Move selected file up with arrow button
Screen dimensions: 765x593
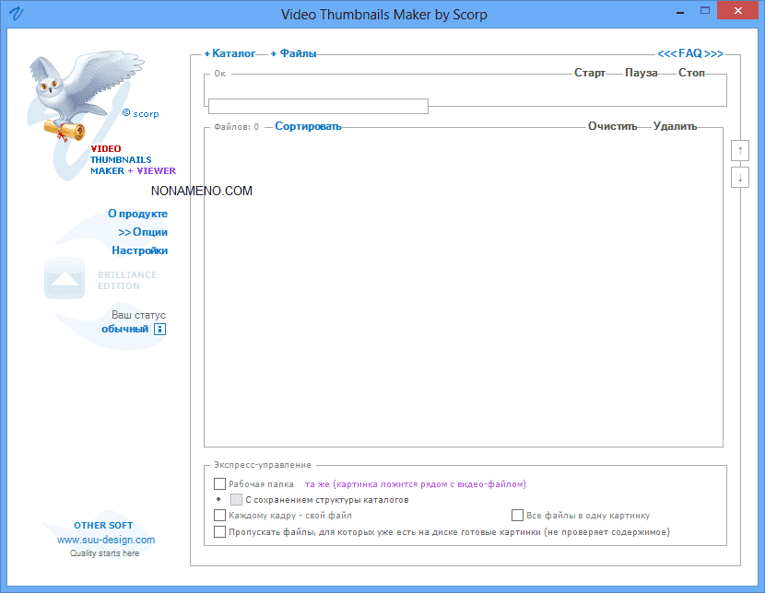coord(739,150)
